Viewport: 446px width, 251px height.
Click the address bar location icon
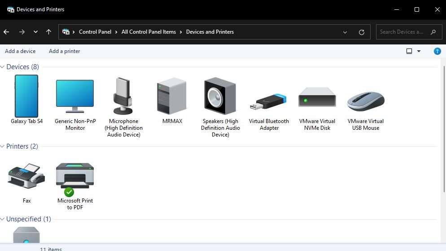coord(66,32)
